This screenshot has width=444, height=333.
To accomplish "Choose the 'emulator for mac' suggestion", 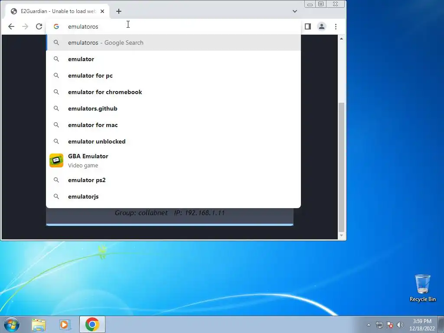I will pyautogui.click(x=173, y=125).
